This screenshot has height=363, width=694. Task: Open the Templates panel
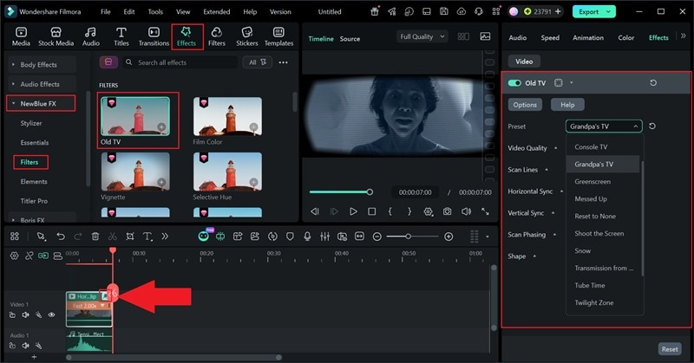click(278, 36)
